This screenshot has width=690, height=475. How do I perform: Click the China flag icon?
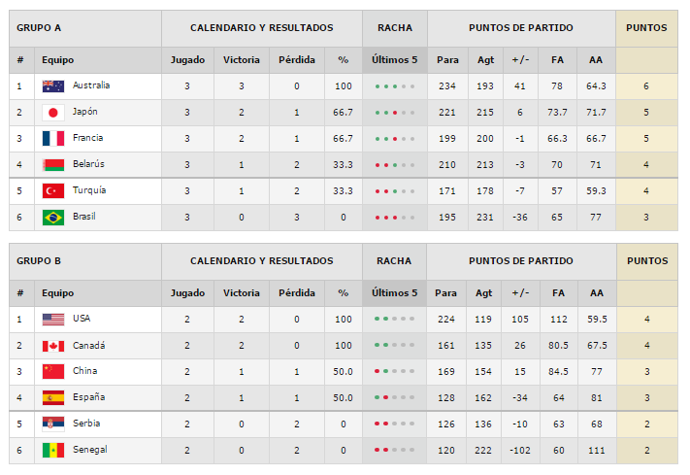(53, 371)
